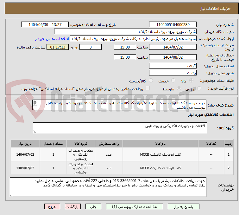Screen dimensions: 239x215
Task: Select first 'کلید اتوماتیک کامپکت MCCB' table row
Action: tap(158, 155)
